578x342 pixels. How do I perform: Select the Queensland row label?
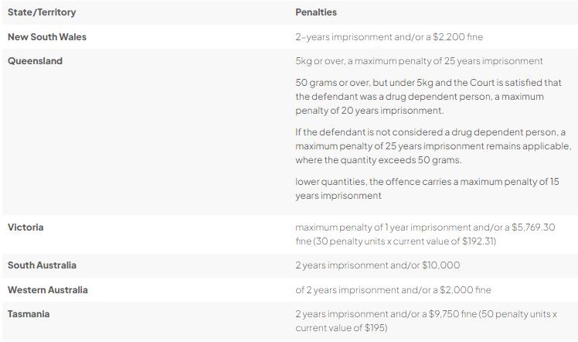tap(35, 60)
